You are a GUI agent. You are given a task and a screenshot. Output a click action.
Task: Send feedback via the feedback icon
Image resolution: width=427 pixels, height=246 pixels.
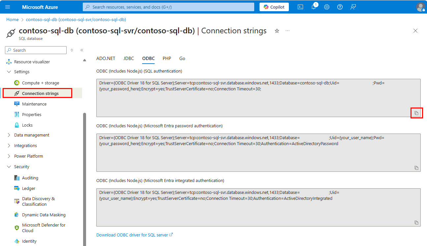point(353,7)
